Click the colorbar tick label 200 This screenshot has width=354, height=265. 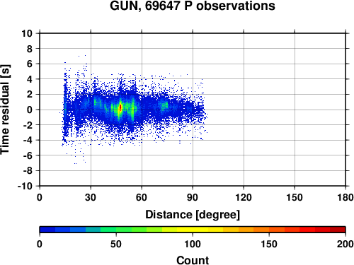click(346, 244)
